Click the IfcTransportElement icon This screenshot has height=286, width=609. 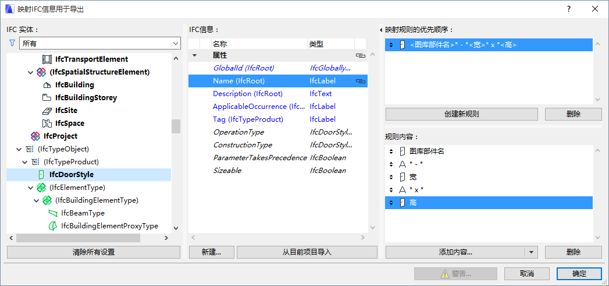[47, 59]
